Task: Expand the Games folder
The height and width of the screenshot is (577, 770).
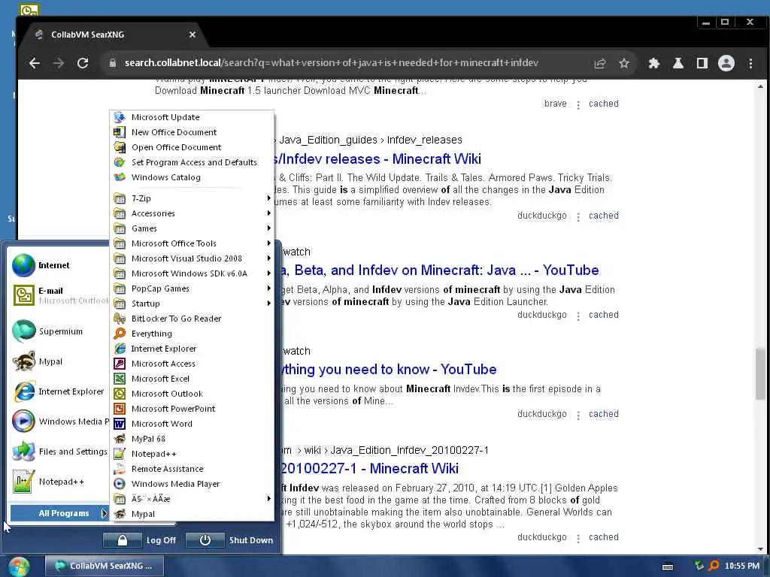Action: [192, 228]
